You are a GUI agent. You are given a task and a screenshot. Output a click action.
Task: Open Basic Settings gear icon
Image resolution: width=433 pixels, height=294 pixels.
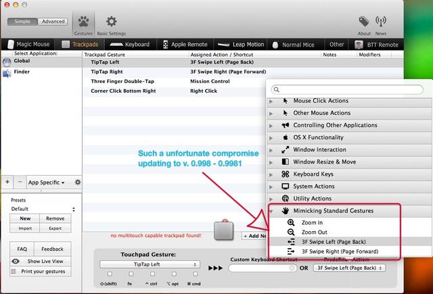[x=111, y=22]
